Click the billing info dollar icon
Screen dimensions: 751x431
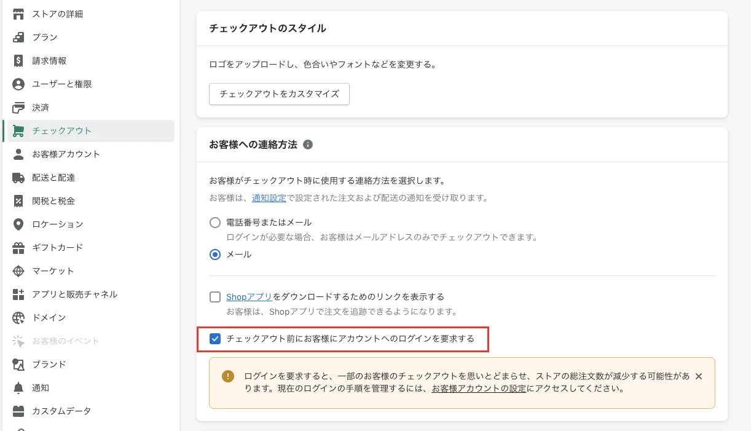coord(18,61)
